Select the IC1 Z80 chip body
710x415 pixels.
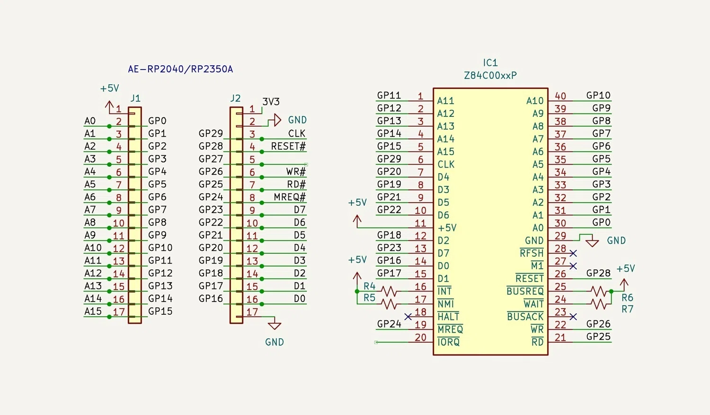point(490,221)
